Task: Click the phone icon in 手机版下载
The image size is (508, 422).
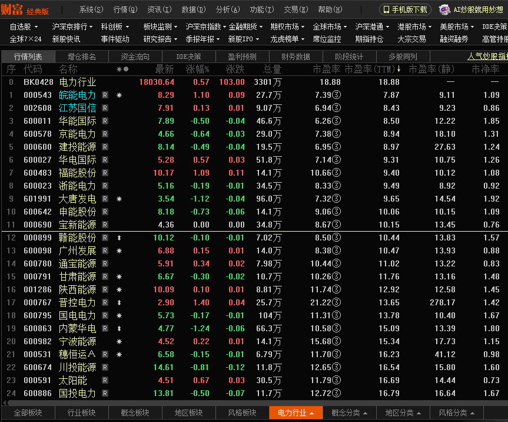Action: 386,10
